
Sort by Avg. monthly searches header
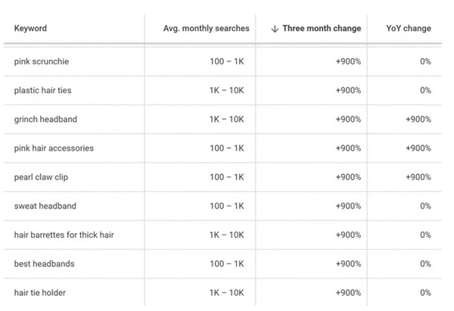tap(206, 29)
